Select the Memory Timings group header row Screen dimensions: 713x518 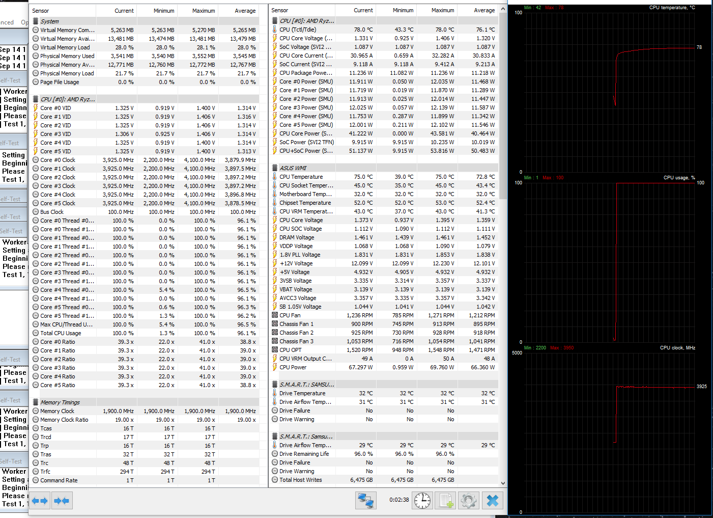[144, 402]
